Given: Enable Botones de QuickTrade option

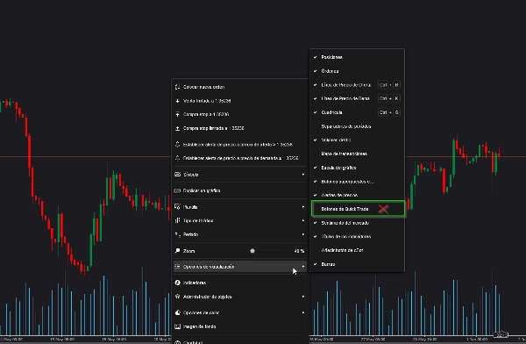Looking at the screenshot, I should tap(358, 209).
